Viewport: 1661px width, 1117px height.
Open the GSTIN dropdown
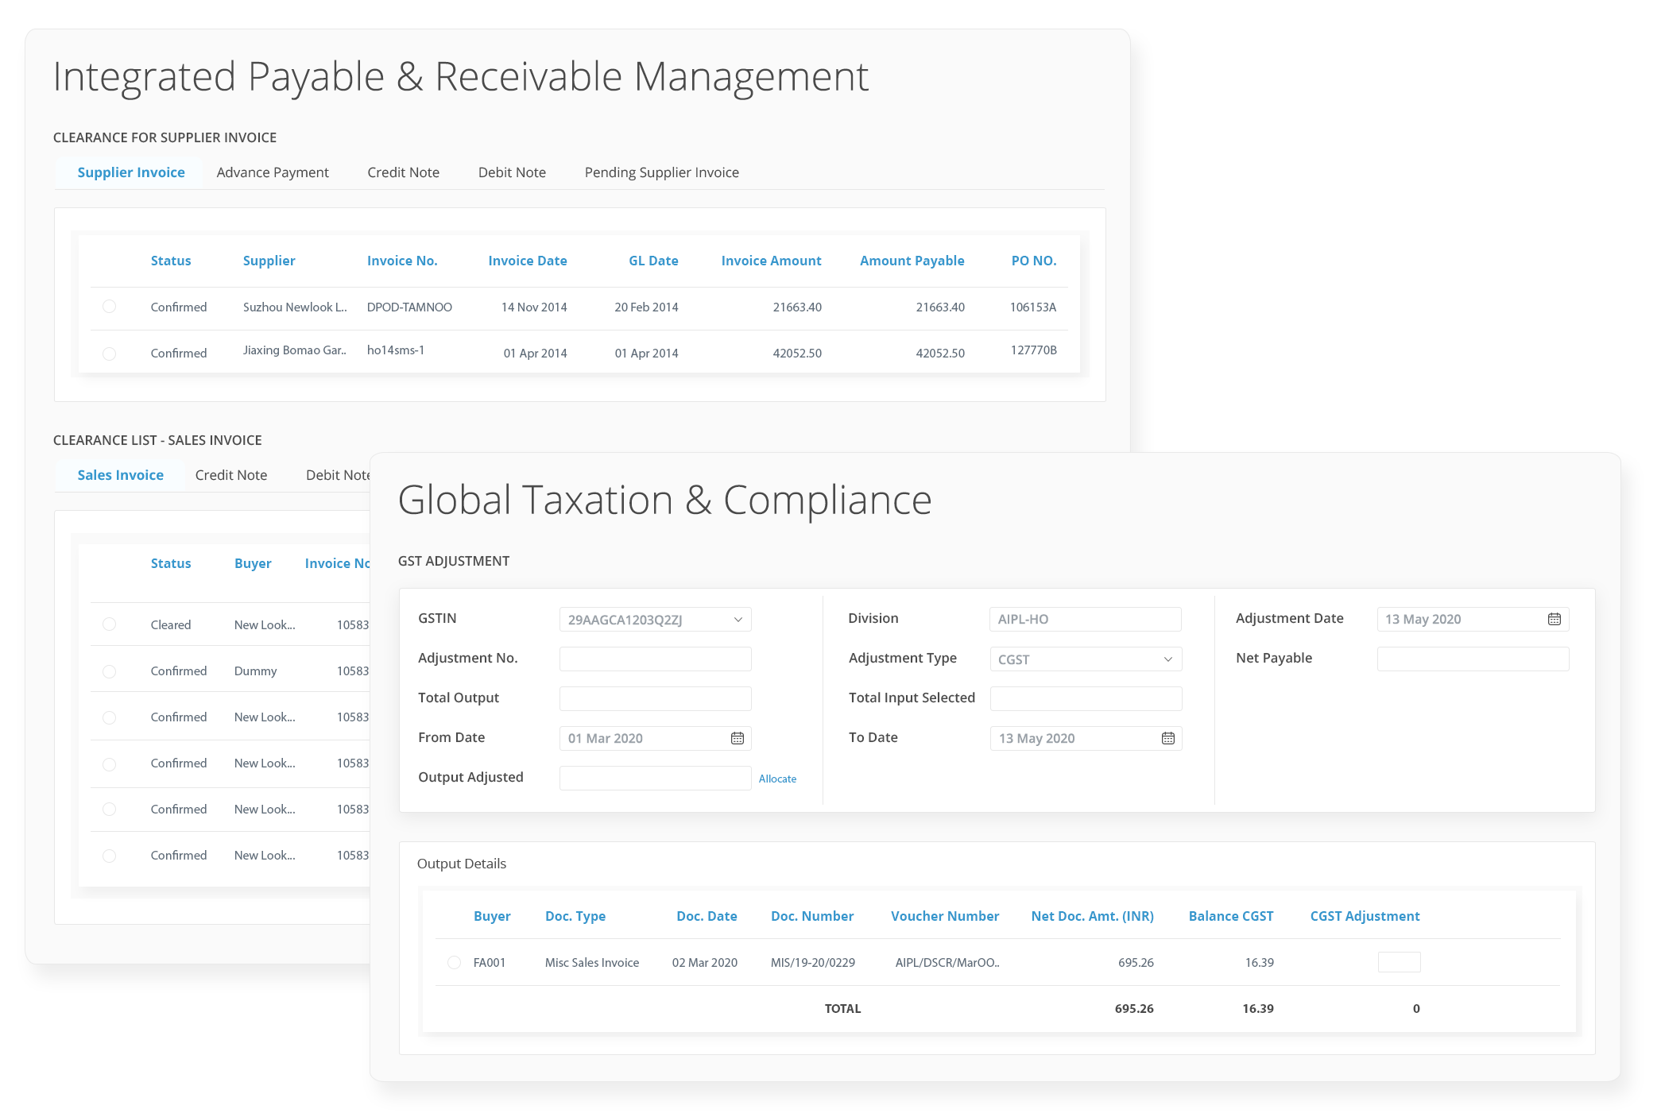[739, 619]
